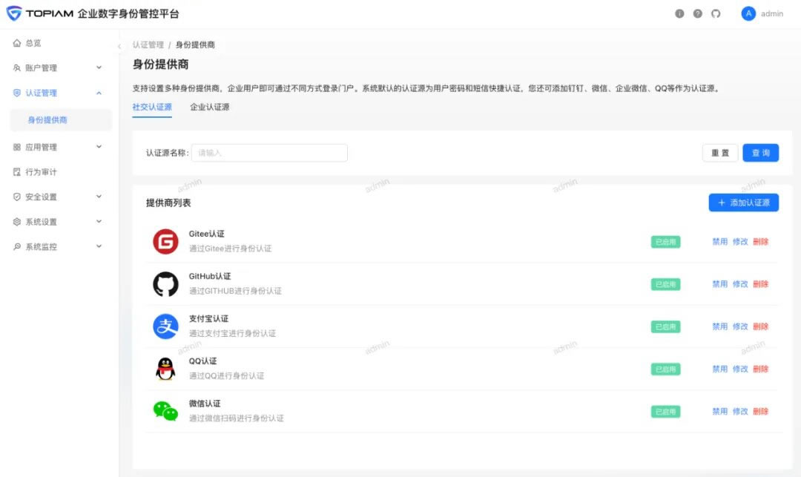Image resolution: width=801 pixels, height=477 pixels.
Task: Open the help question mark icon
Action: pyautogui.click(x=697, y=14)
